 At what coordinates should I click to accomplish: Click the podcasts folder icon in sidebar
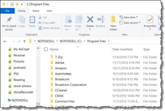[10, 68]
